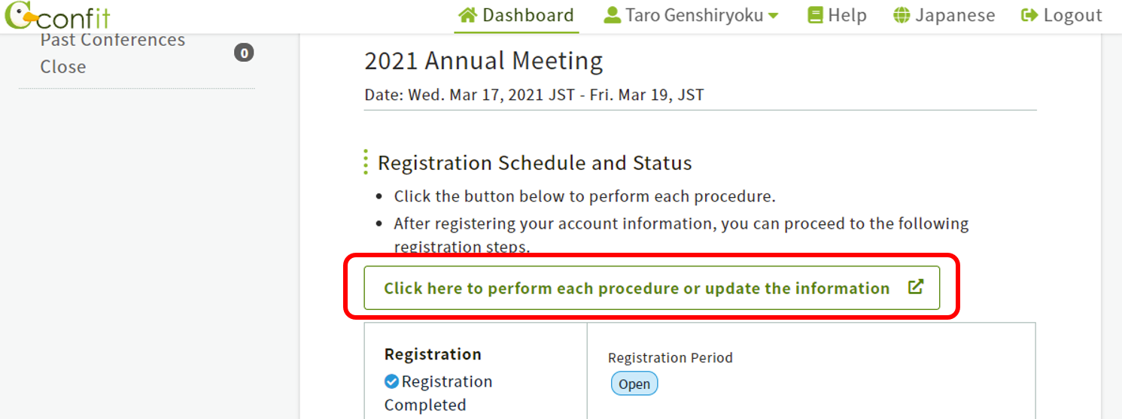Switch language to Japanese
1122x419 pixels.
[x=954, y=15]
